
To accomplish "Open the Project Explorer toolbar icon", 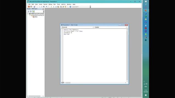I will tap(61, 7).
